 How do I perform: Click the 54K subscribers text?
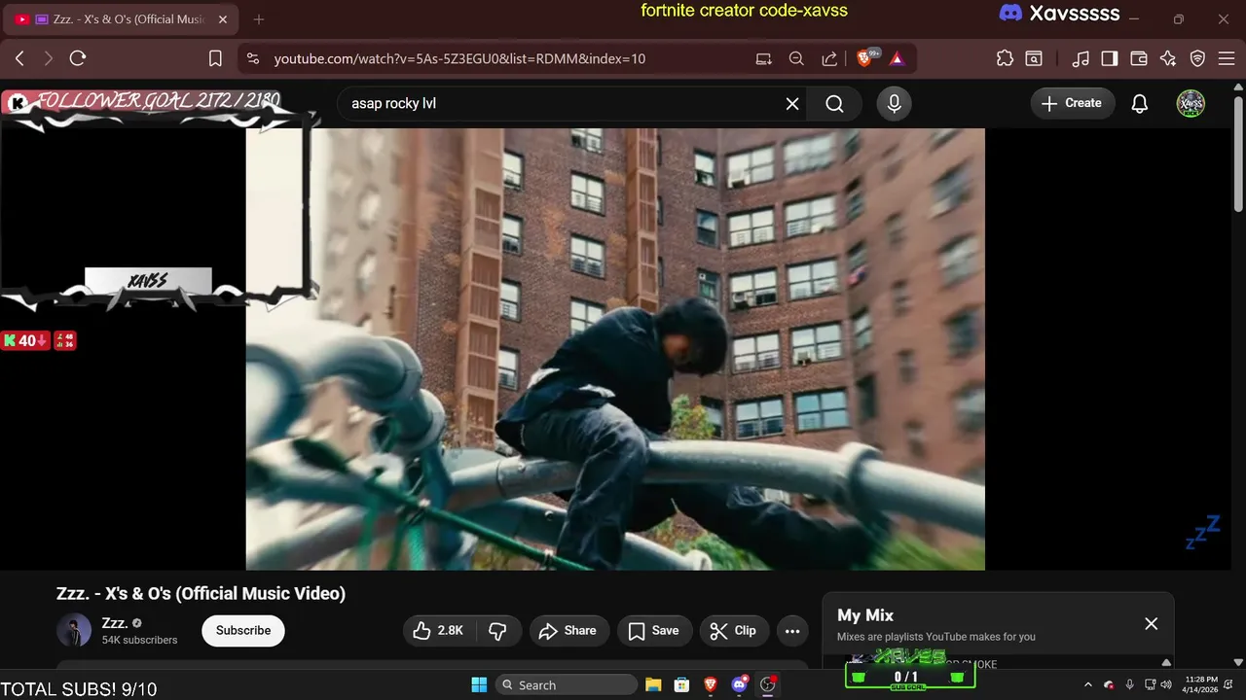pos(140,640)
